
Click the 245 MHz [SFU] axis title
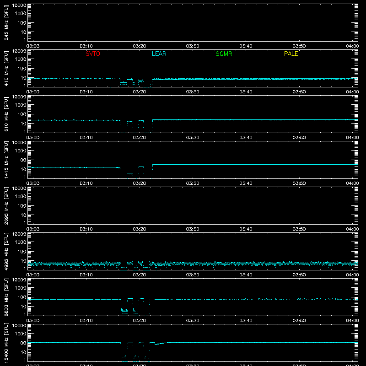[x=6, y=22]
